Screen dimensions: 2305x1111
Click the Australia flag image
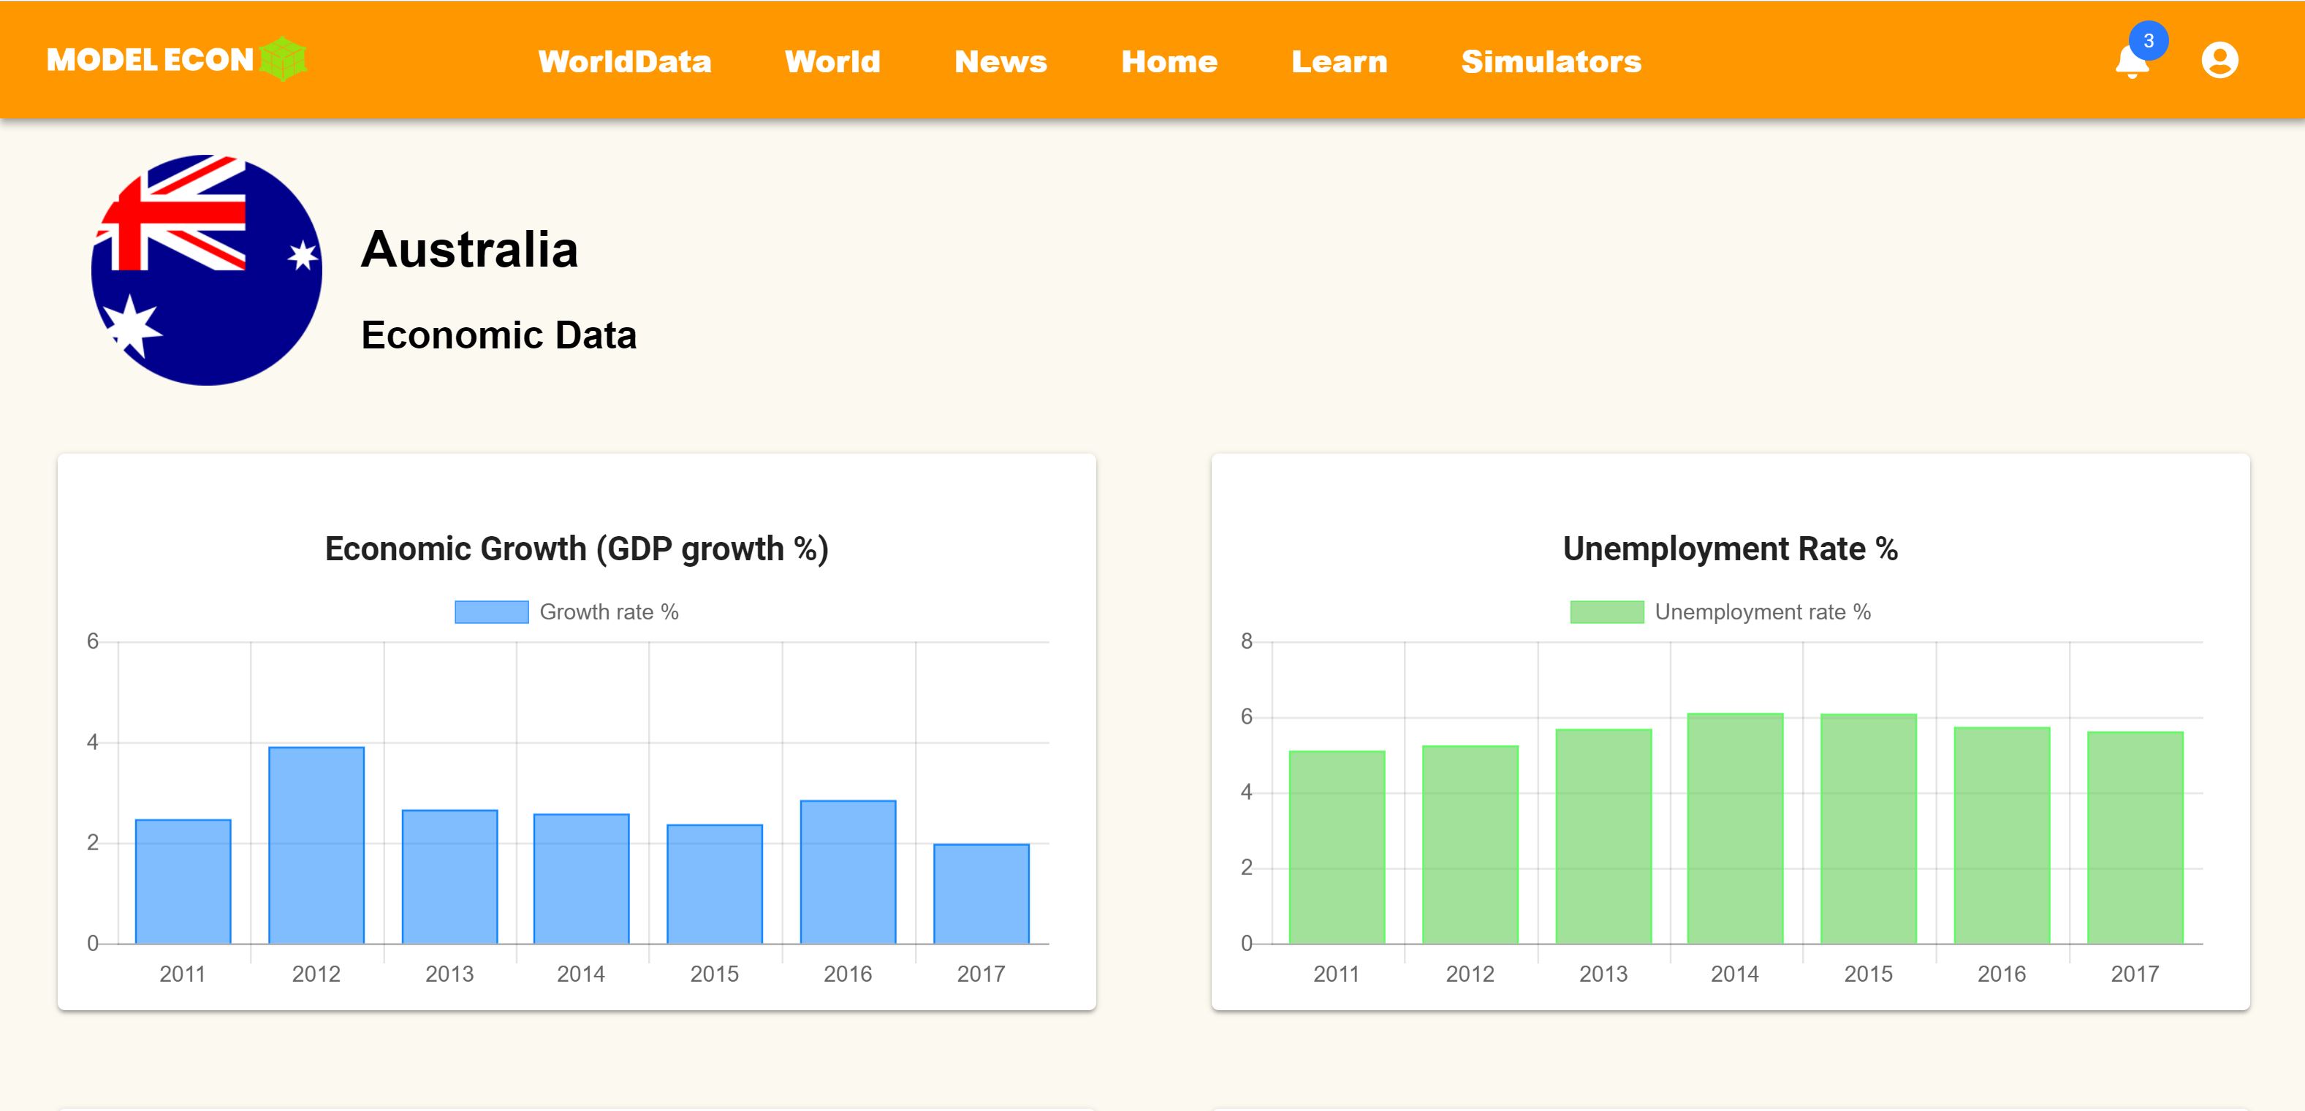(207, 270)
